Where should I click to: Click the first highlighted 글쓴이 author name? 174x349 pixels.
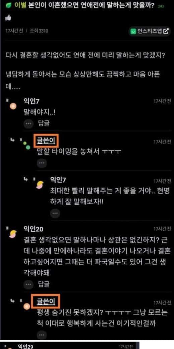pos(46,141)
